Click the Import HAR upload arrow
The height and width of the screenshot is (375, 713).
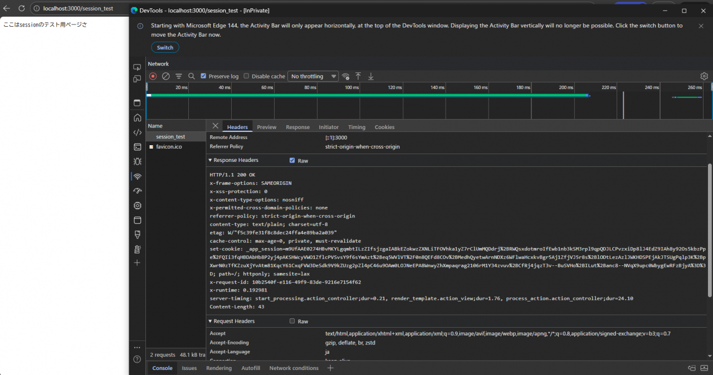pyautogui.click(x=358, y=76)
